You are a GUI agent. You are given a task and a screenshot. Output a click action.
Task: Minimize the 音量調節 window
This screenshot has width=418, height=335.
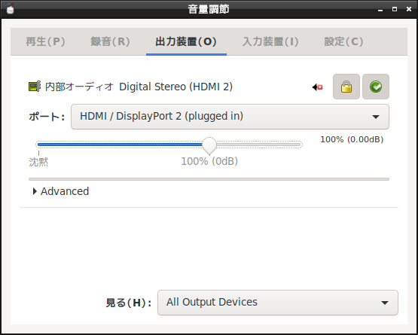[x=380, y=9]
